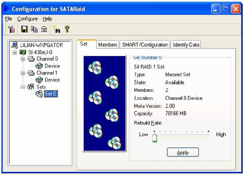Screen dimensions: 243x174
Task: Click the 'Set Number 0' group title
Action: tap(147, 57)
